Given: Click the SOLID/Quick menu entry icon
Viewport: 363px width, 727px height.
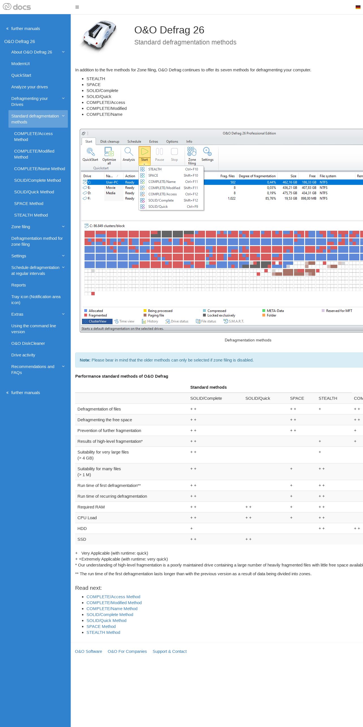Looking at the screenshot, I should coord(142,207).
